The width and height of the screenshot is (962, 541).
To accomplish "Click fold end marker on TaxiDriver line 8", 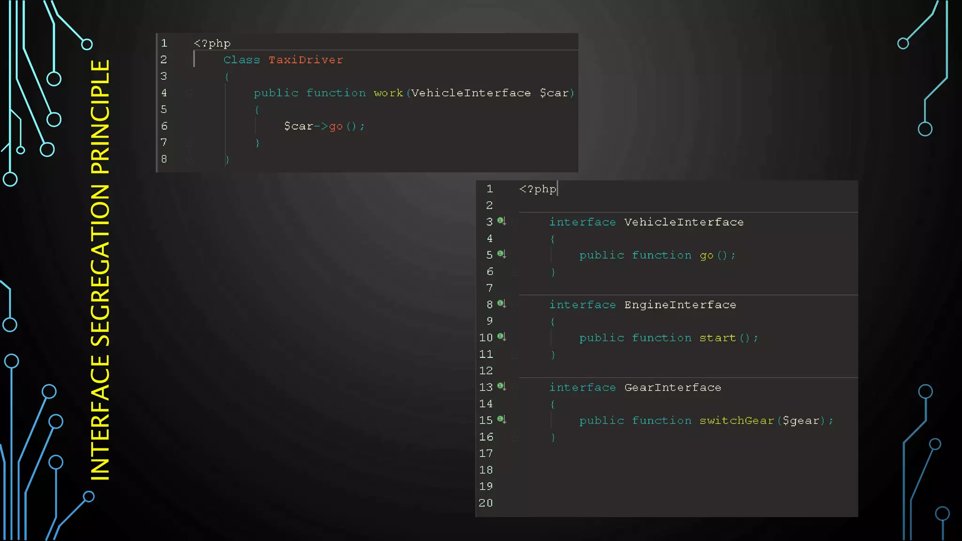I will 189,160.
